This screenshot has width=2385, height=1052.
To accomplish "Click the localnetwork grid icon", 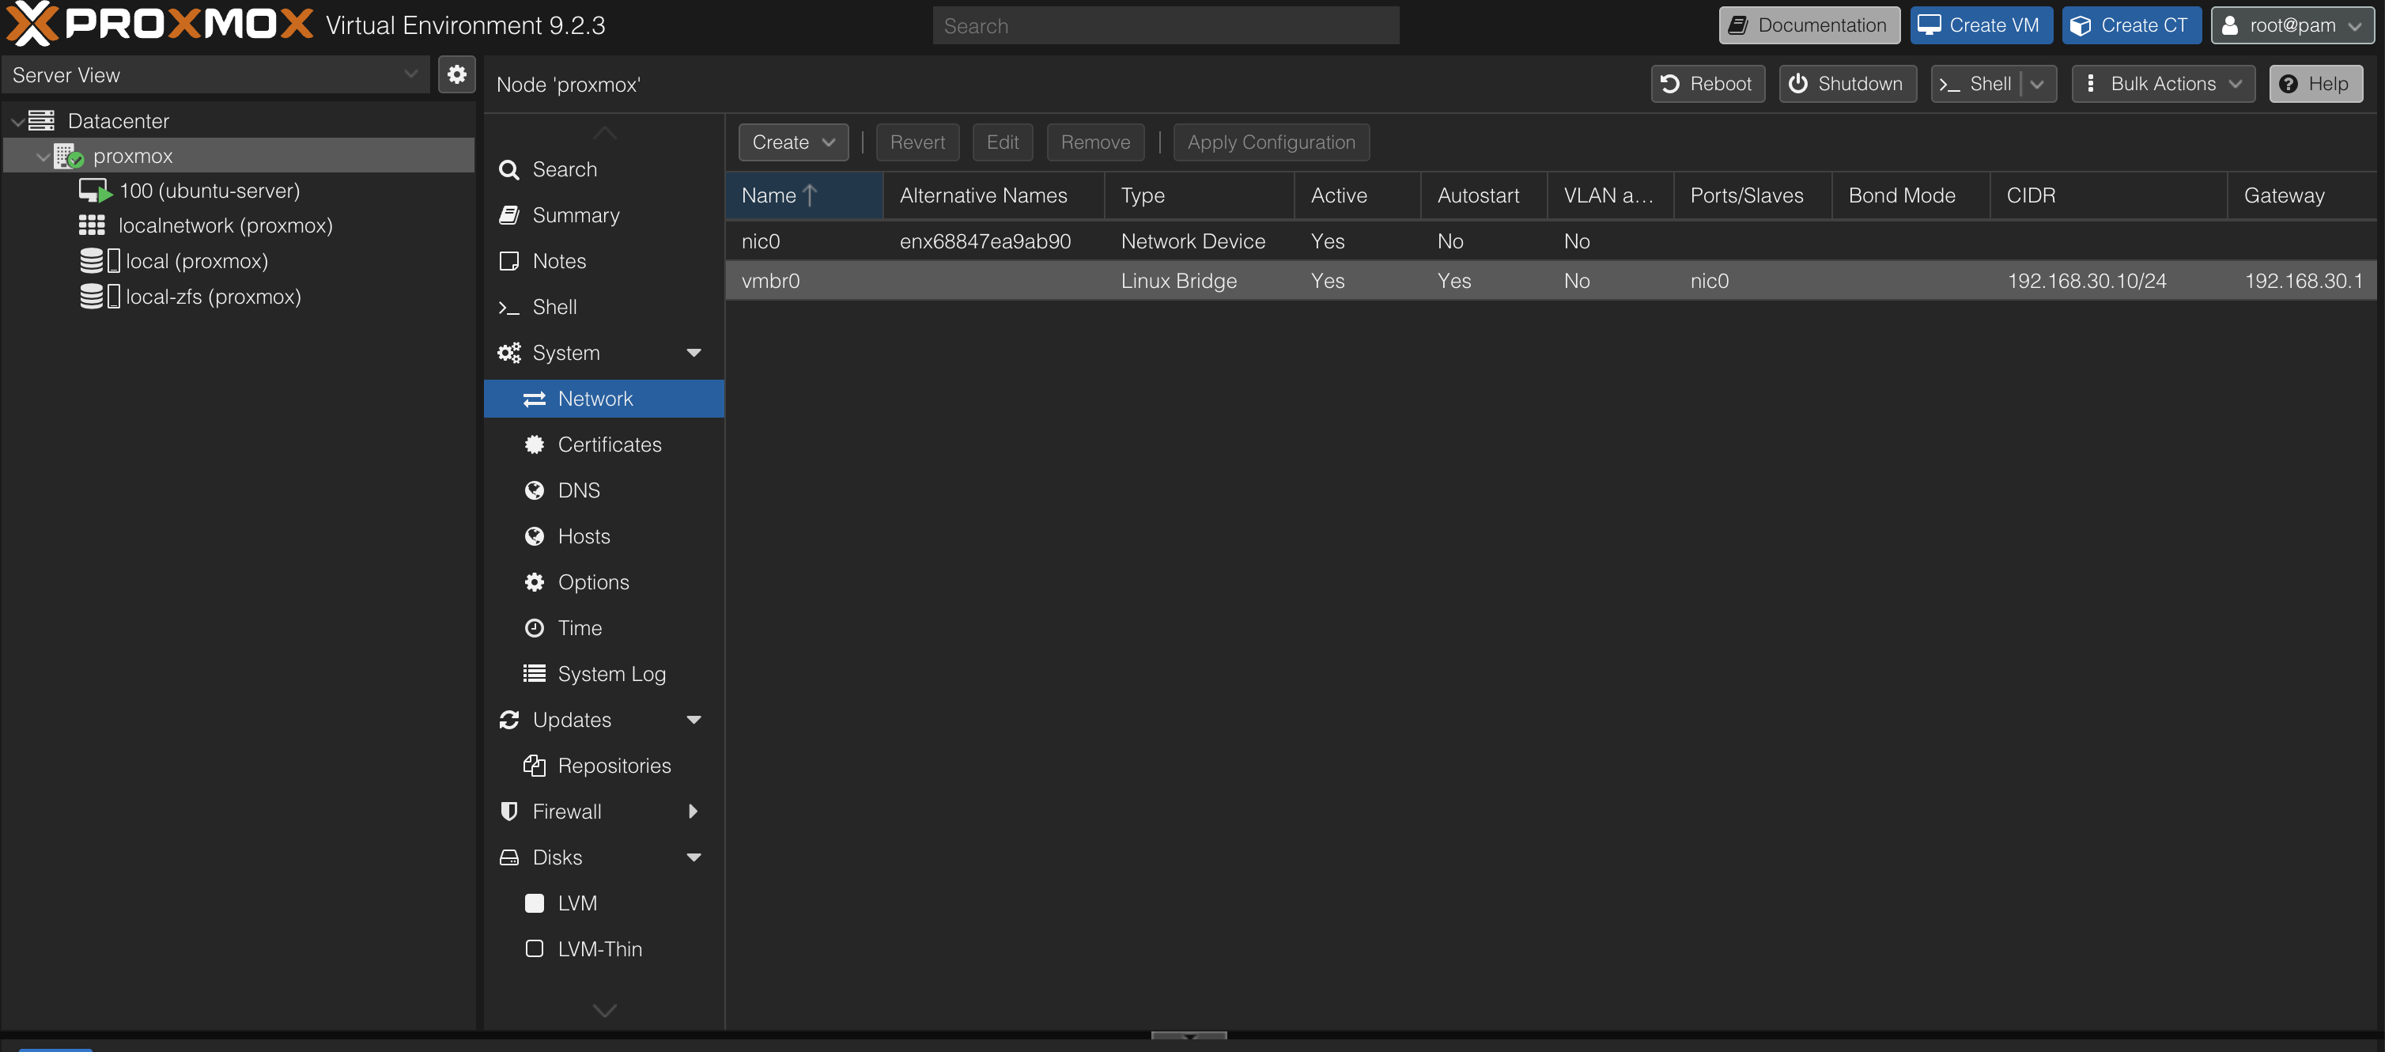I will (92, 225).
